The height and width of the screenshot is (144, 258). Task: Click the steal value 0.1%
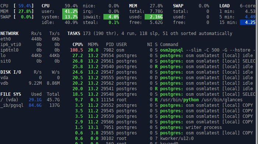point(114,22)
